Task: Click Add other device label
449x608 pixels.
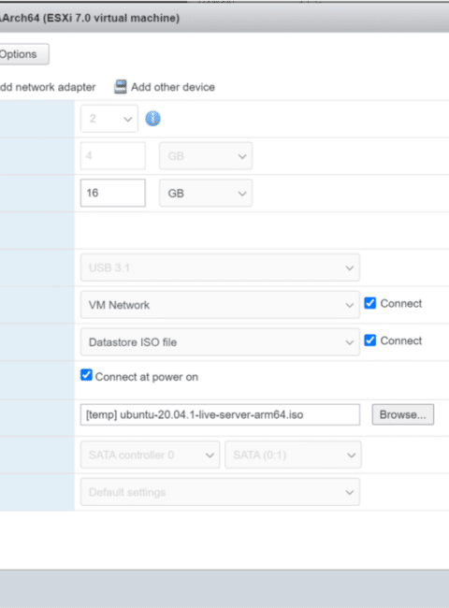Action: pos(173,87)
